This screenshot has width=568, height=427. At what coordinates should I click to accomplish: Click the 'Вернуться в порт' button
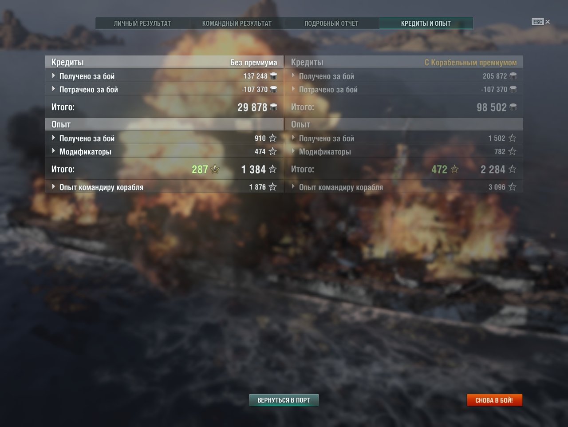coord(284,400)
